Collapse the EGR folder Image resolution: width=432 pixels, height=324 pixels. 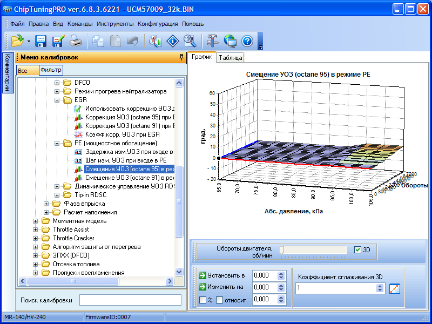pyautogui.click(x=57, y=100)
